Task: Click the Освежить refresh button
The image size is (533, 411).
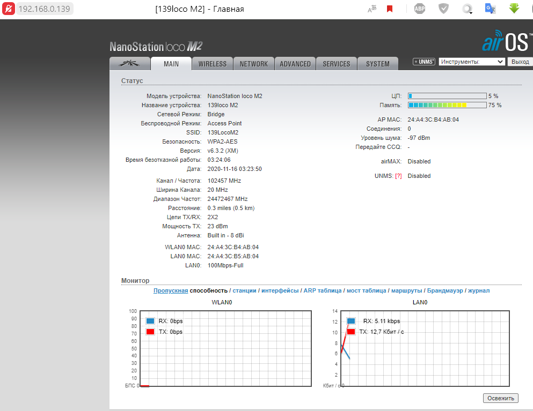Action: [x=501, y=398]
